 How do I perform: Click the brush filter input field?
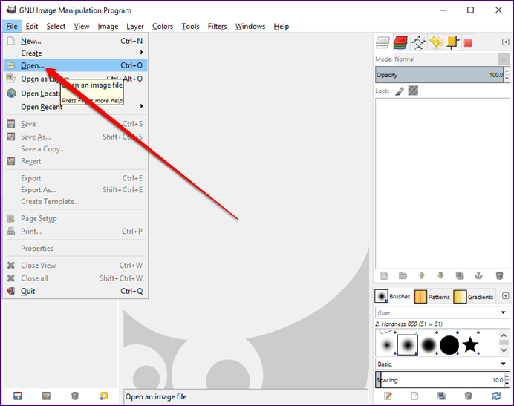[x=437, y=312]
